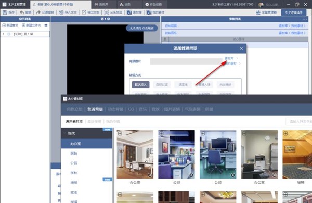Select the 角色立绘 asset tab
The height and width of the screenshot is (203, 312).
point(74,109)
